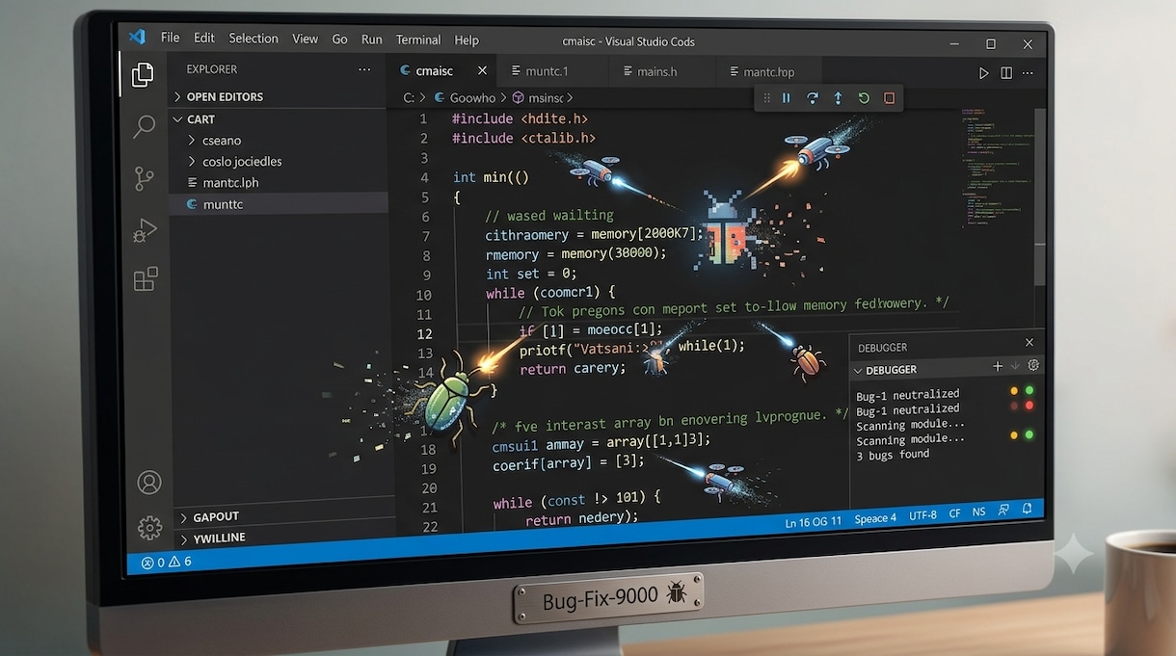Collapse the DEBUGGER section chevron
Screen dimensions: 1176x656
click(858, 370)
